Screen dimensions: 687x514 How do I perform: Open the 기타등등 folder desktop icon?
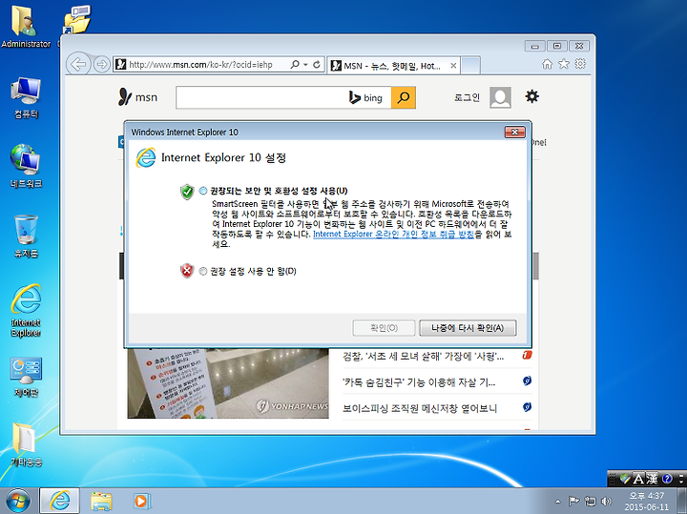pyautogui.click(x=26, y=444)
